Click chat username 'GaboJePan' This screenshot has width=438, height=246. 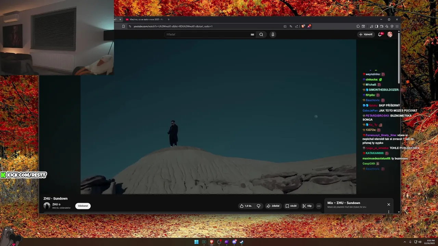[x=370, y=111]
